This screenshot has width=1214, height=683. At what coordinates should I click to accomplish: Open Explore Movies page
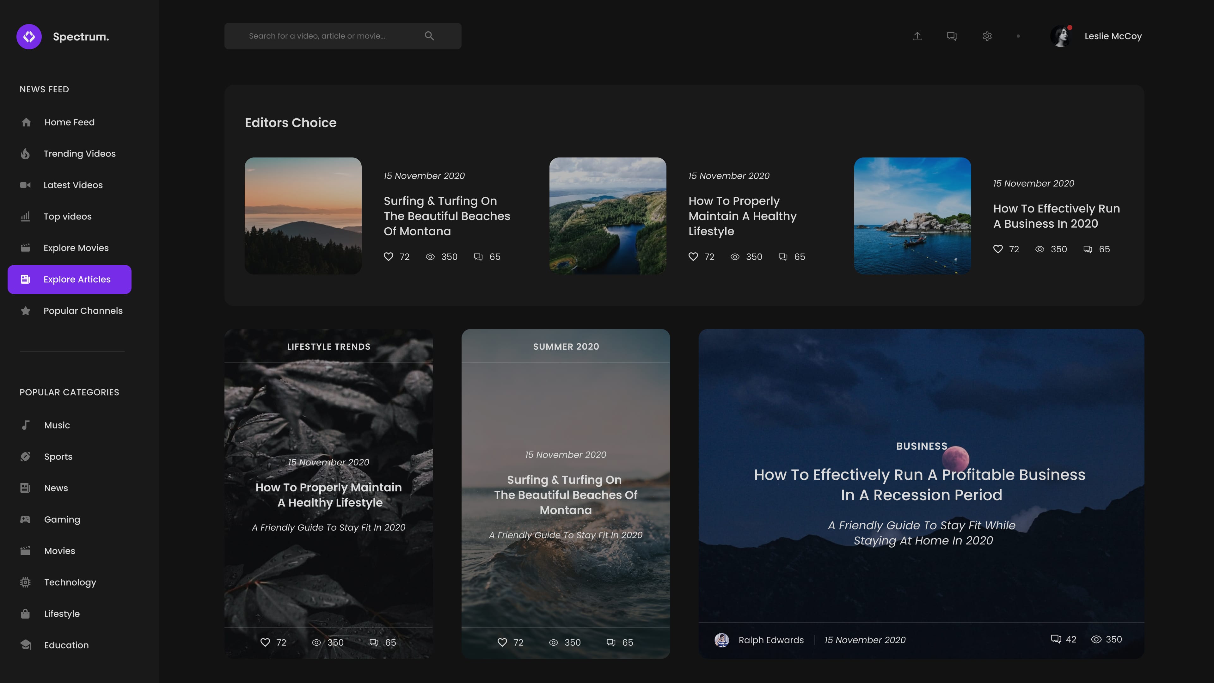tap(70, 248)
